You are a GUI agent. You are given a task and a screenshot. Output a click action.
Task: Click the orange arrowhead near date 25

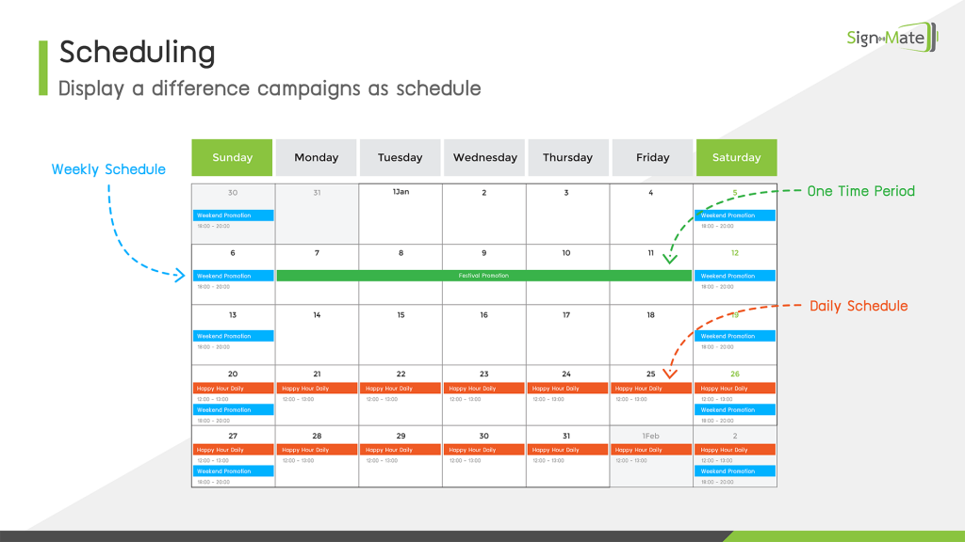point(670,373)
